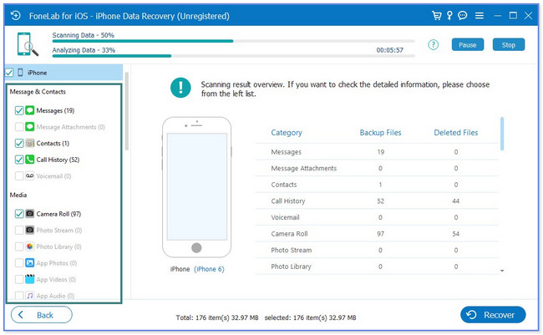543x335 pixels.
Task: Open the shopping cart purchase icon
Action: point(437,16)
